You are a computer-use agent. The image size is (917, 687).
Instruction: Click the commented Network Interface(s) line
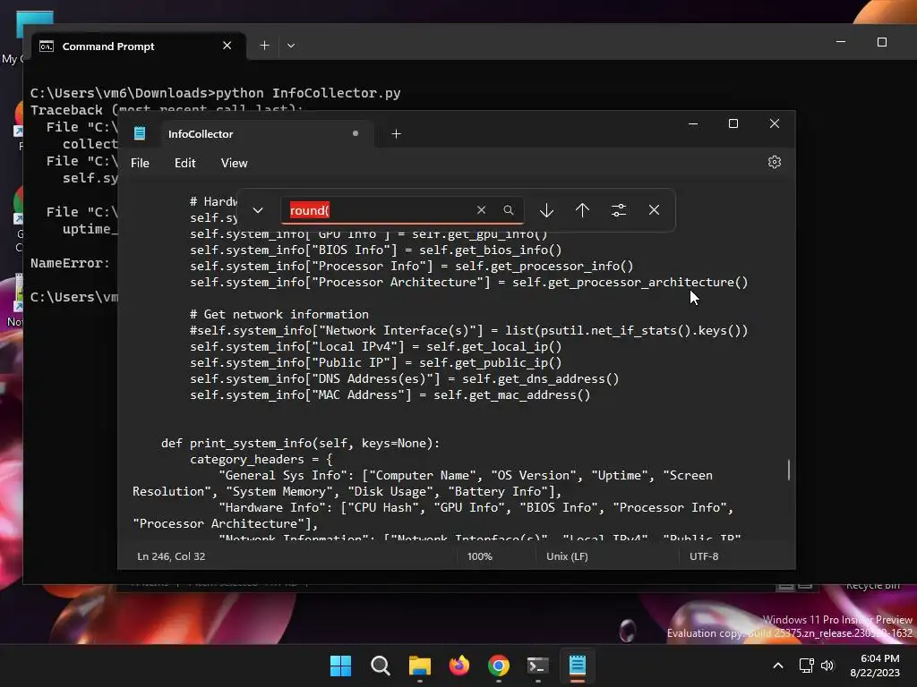click(469, 331)
